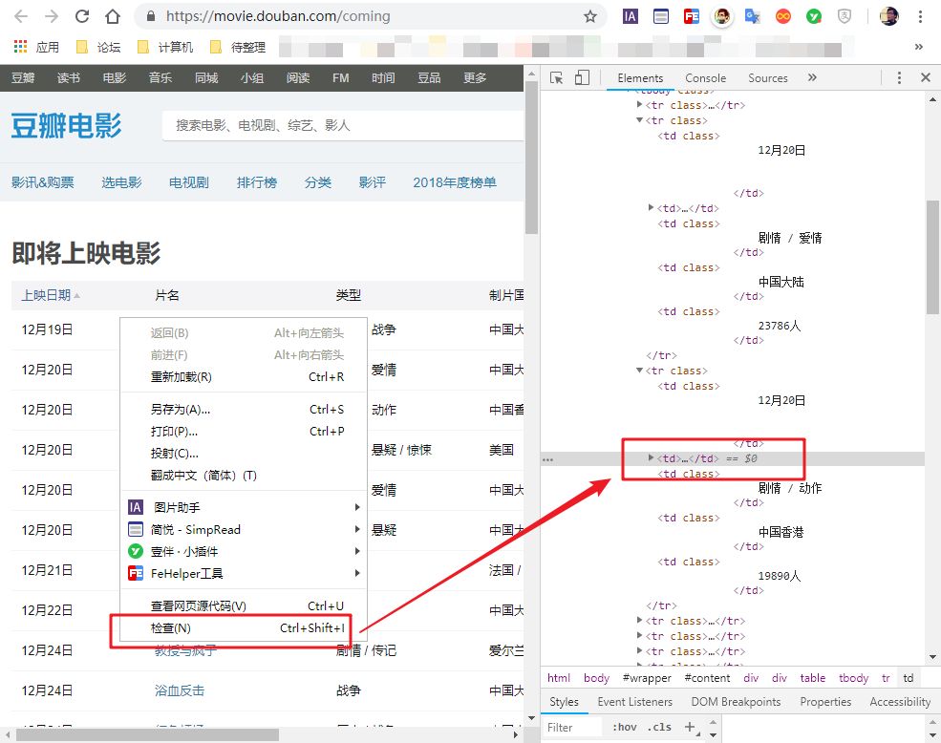Image resolution: width=941 pixels, height=743 pixels.
Task: Open the apps grid shortcut 应用
Action: 36,47
